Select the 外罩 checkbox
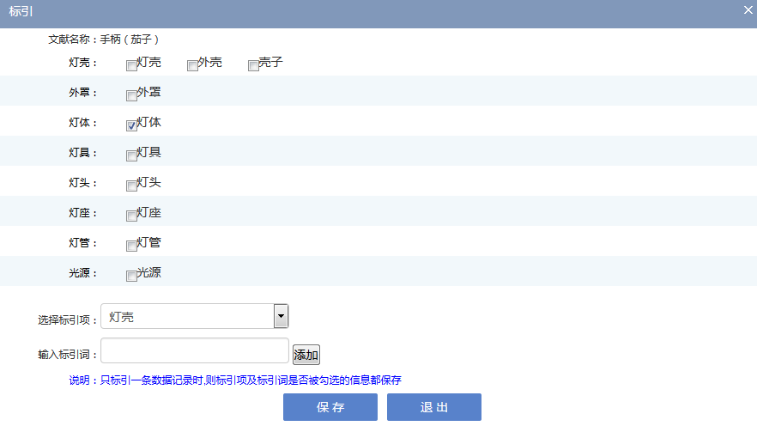Screen dimensions: 757x426 (131, 95)
